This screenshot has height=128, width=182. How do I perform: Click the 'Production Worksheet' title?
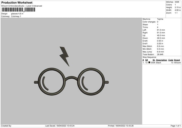[x=17, y=2]
